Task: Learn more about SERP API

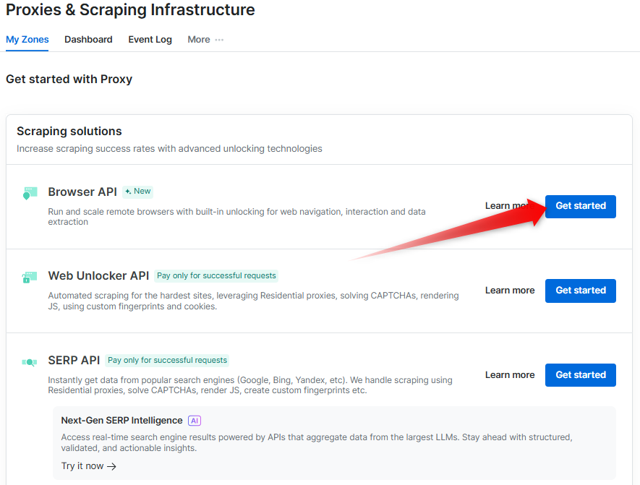Action: click(x=510, y=375)
